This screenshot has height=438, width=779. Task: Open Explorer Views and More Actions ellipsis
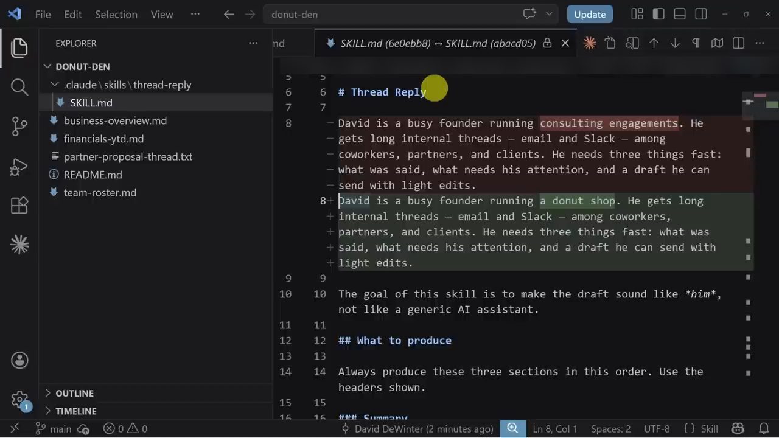click(253, 43)
